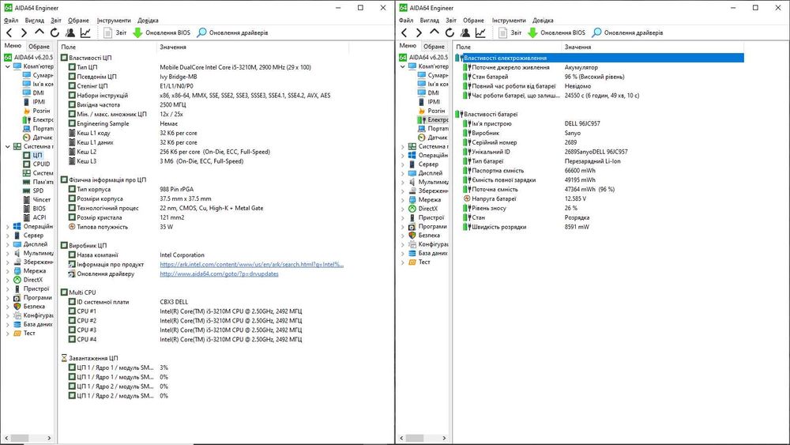Select DMI item in right window tree

click(x=433, y=92)
